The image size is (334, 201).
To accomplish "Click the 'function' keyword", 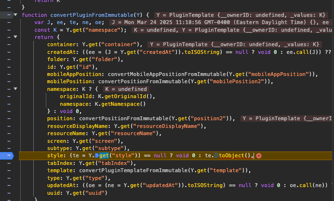I will (x=34, y=15).
